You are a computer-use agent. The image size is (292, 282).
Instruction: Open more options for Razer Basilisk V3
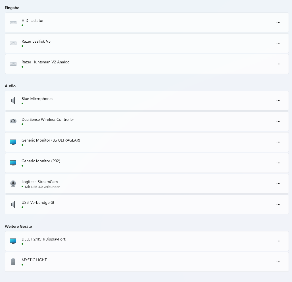click(x=278, y=43)
